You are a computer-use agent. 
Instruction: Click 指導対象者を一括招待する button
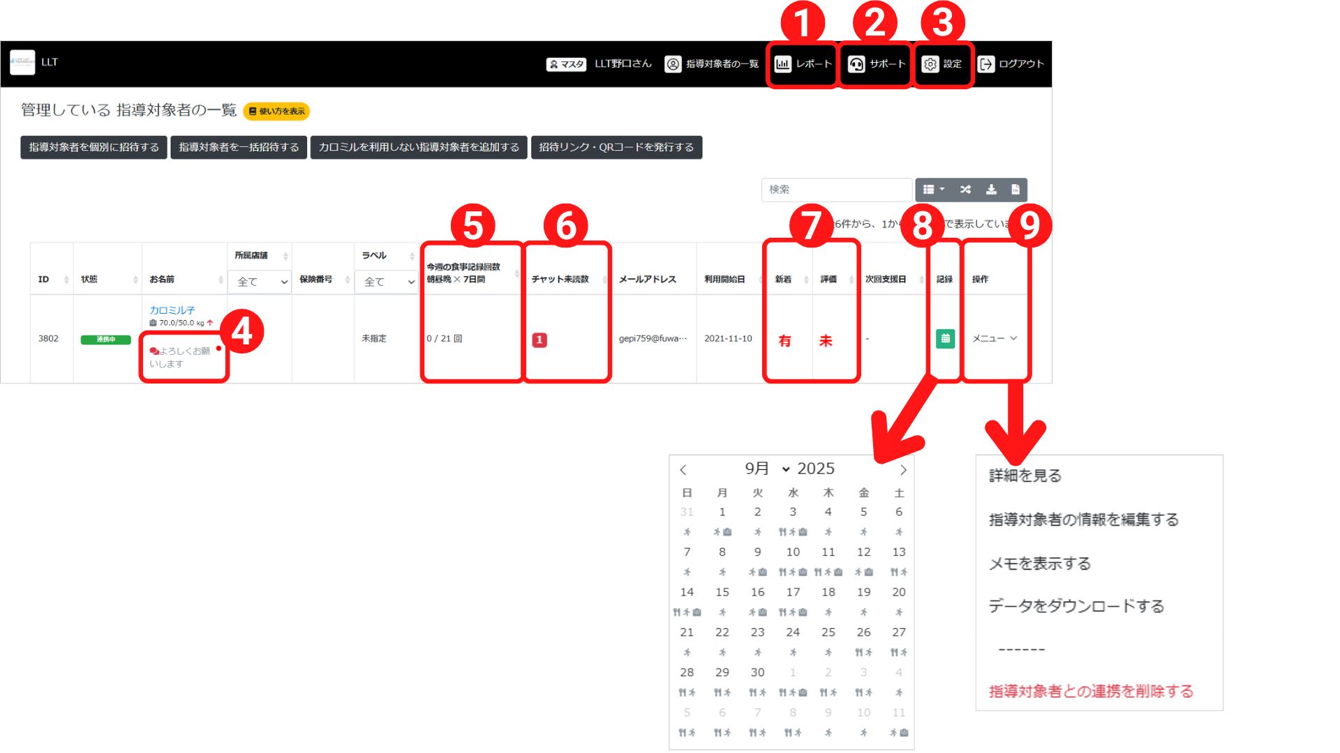[239, 147]
